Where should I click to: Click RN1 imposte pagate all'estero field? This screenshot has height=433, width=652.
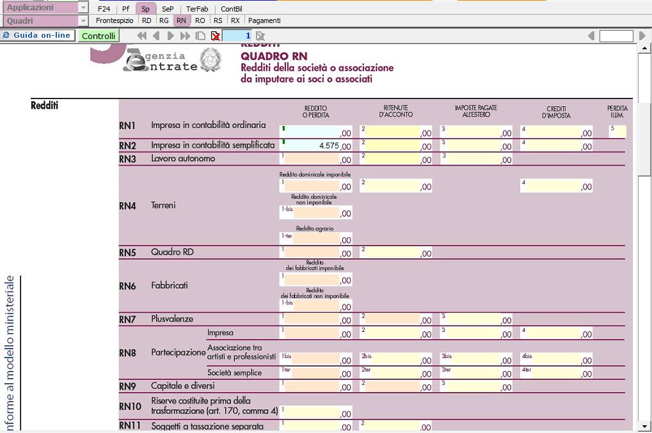tap(476, 132)
